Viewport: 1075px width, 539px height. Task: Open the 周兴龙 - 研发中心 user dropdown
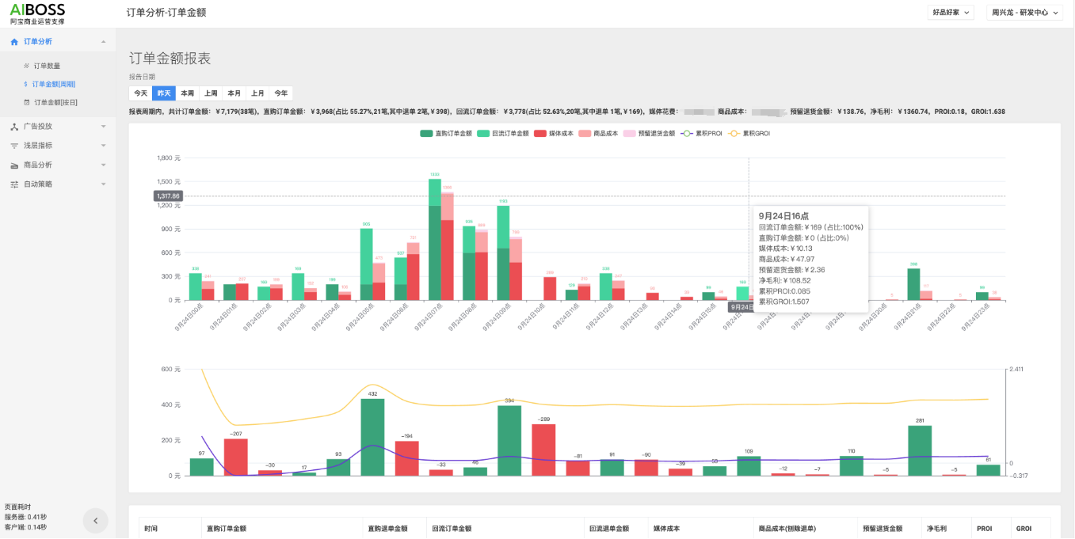[1024, 13]
